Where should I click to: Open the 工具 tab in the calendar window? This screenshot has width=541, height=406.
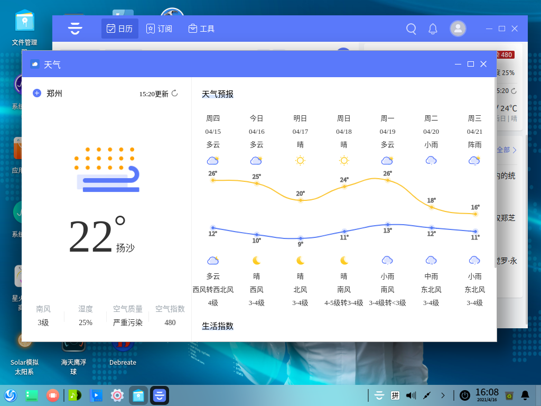(x=201, y=29)
